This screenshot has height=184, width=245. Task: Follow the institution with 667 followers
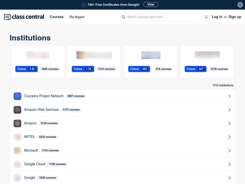(x=196, y=69)
